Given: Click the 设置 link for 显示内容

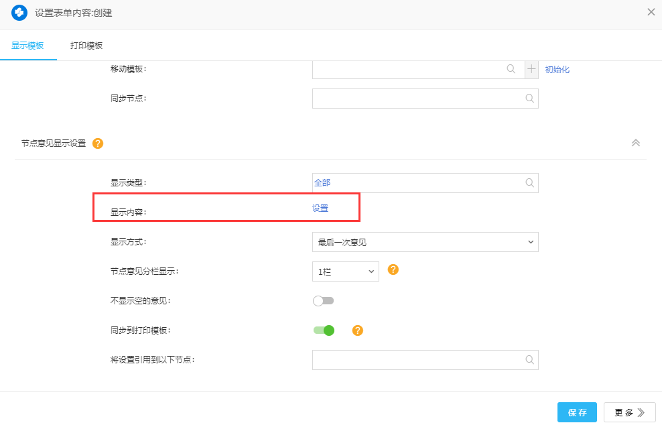Looking at the screenshot, I should [320, 208].
